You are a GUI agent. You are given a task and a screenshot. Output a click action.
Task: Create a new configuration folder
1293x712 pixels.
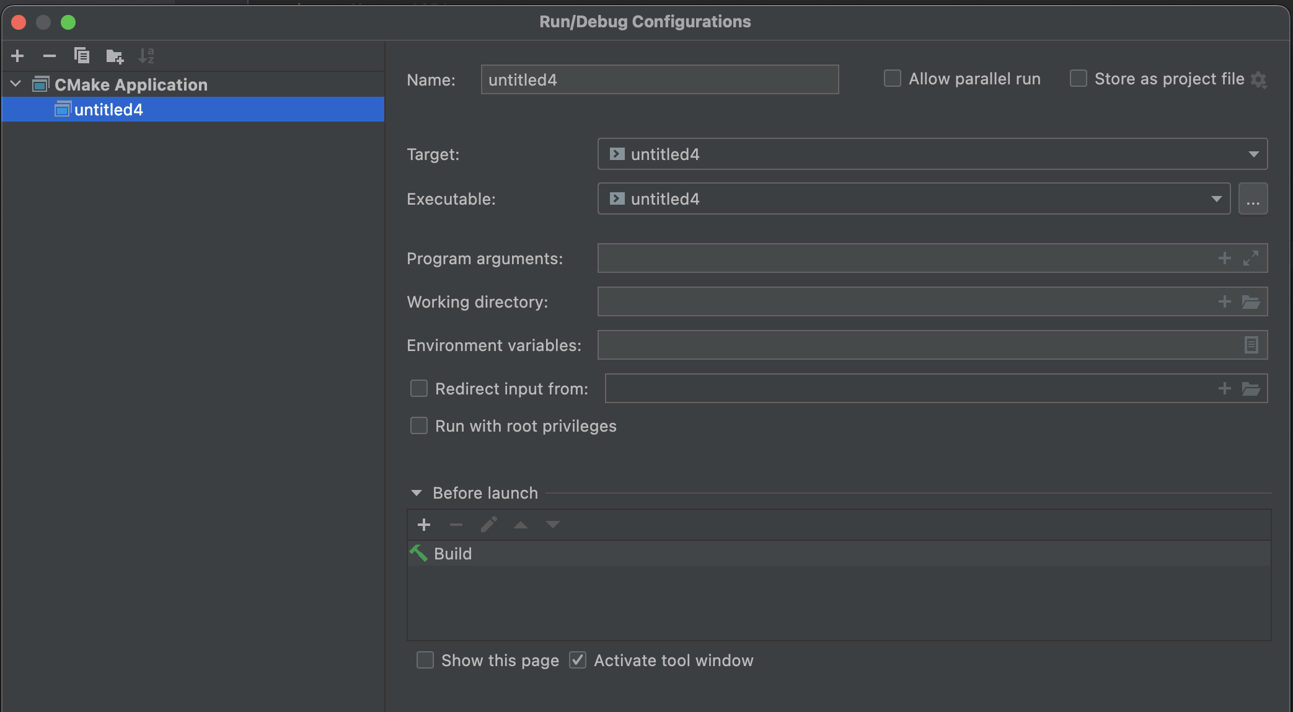point(114,55)
